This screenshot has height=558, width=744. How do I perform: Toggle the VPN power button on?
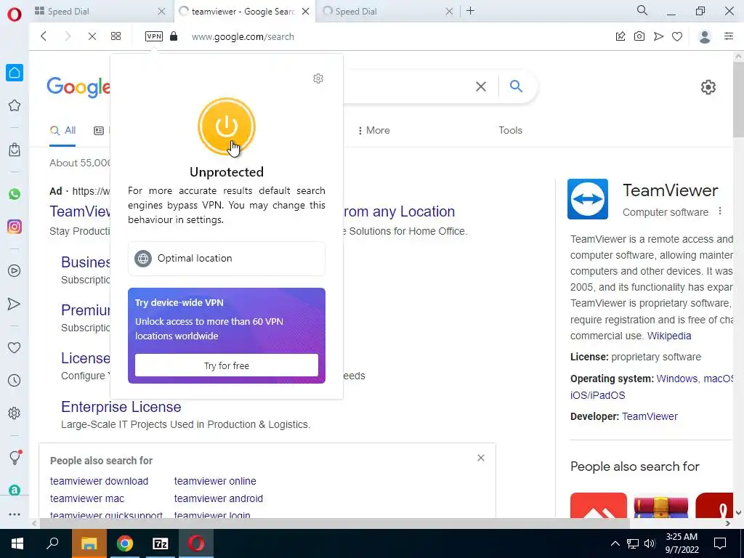click(x=227, y=126)
